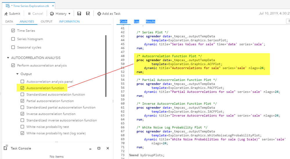Click the Submit running-man icon

tap(6, 14)
